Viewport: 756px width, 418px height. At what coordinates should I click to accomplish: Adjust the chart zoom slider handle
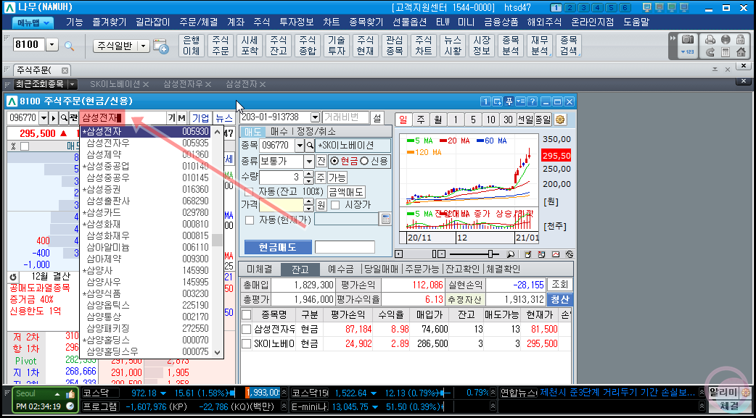tap(491, 254)
